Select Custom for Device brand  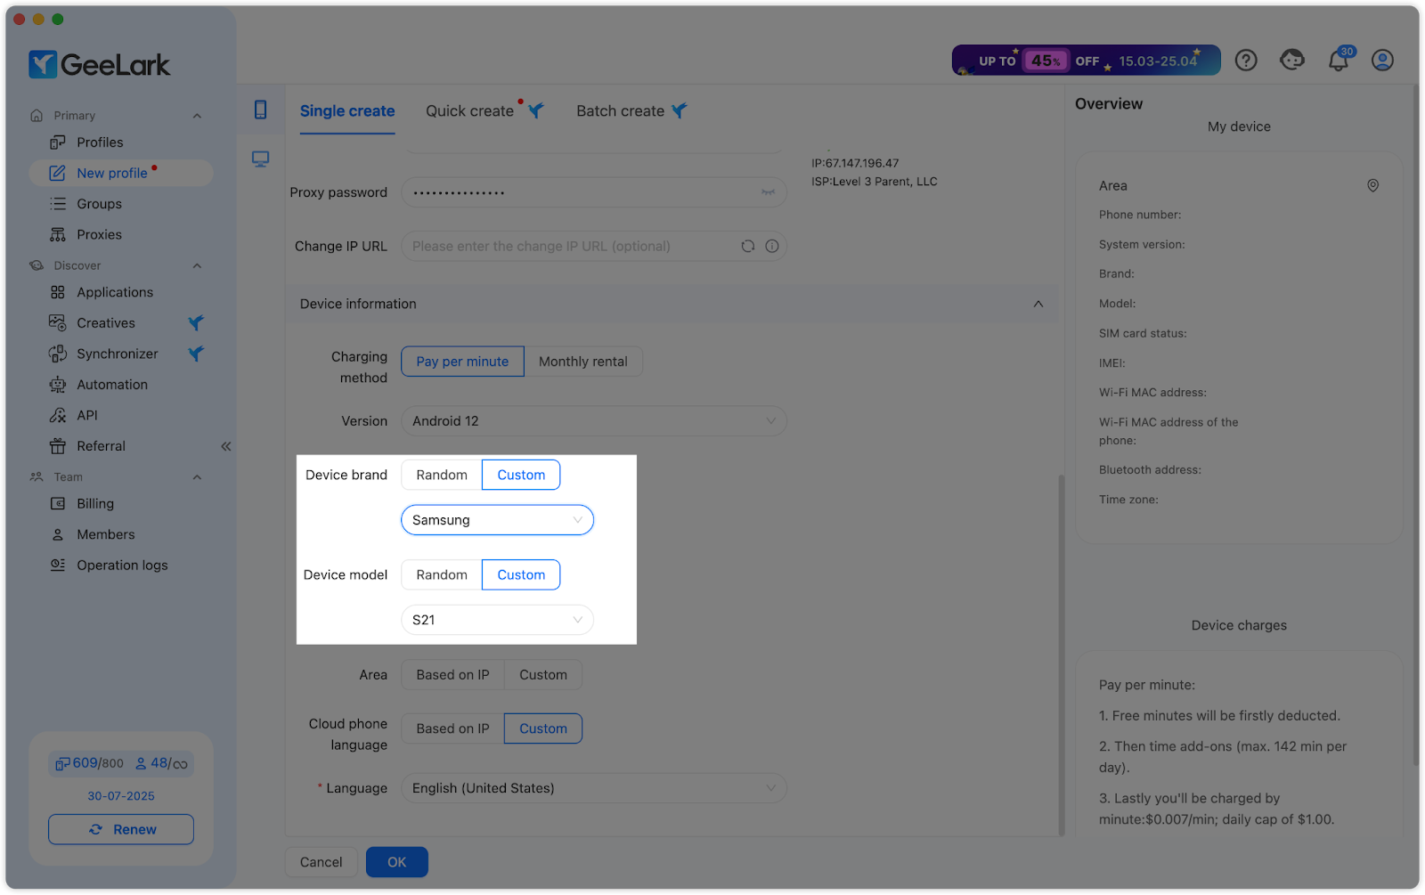[x=521, y=475]
